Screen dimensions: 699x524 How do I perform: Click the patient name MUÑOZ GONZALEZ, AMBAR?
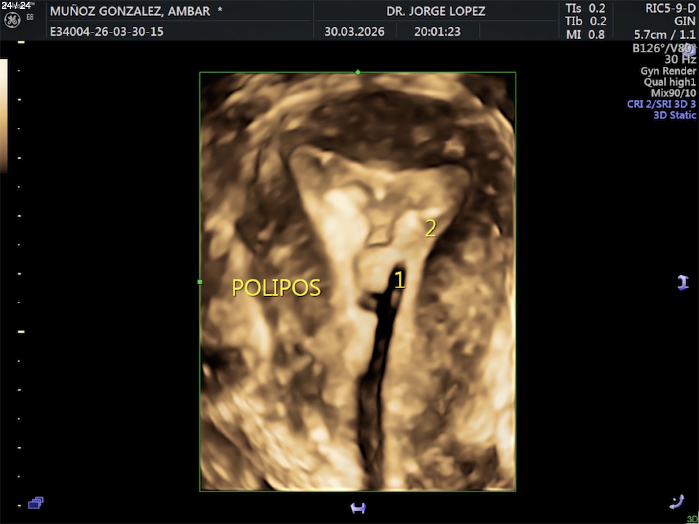click(130, 11)
